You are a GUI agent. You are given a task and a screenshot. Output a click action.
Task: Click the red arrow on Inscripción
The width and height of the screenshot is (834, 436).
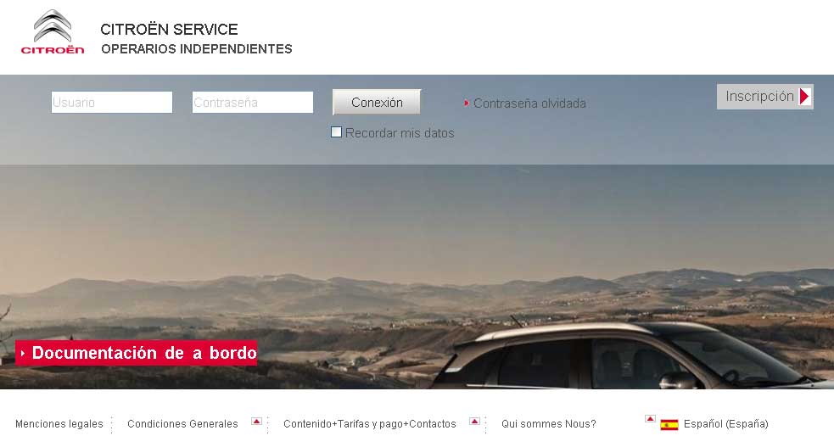(x=805, y=96)
